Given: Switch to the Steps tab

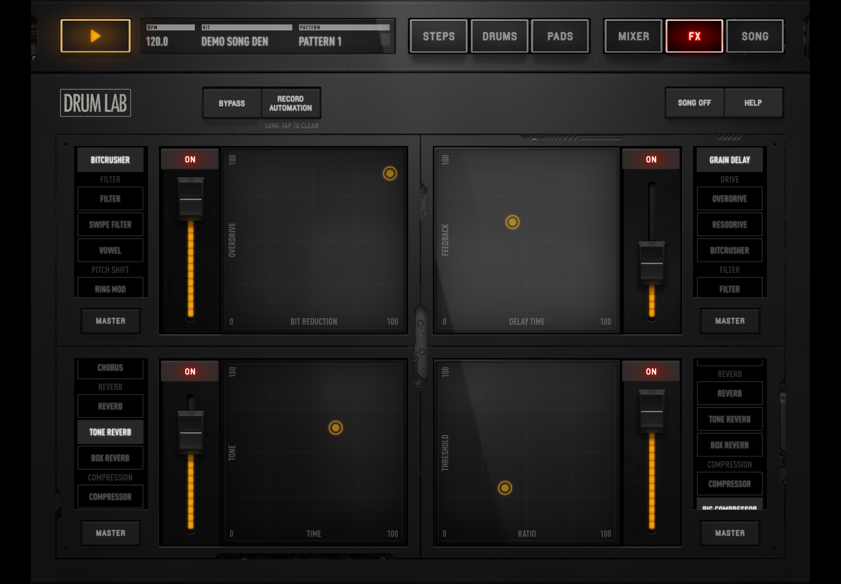Looking at the screenshot, I should tap(439, 36).
